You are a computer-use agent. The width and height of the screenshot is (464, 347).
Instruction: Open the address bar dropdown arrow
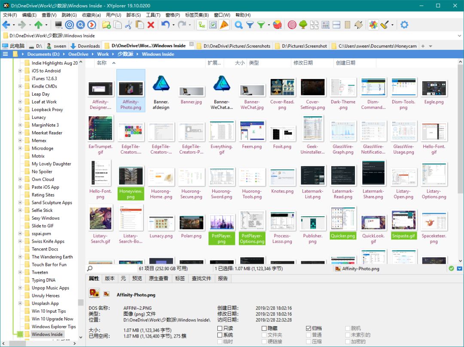(x=459, y=36)
